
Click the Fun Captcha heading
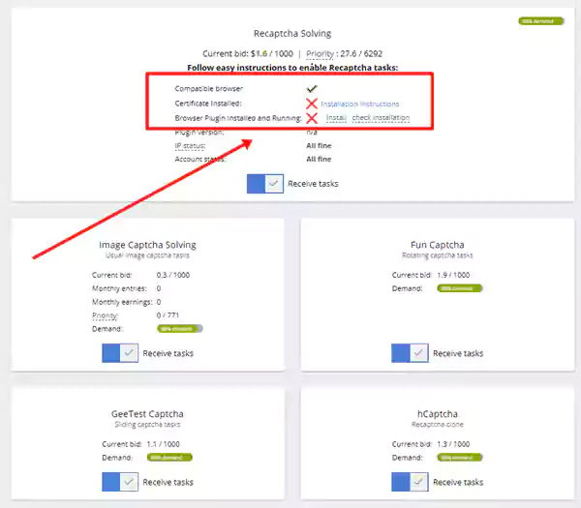tap(438, 245)
